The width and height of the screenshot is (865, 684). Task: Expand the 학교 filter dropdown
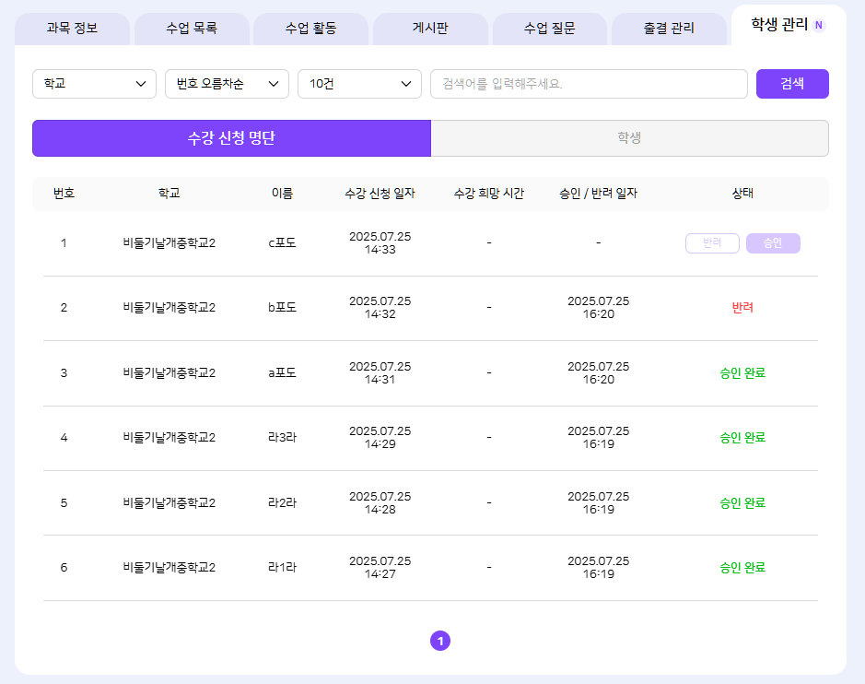pyautogui.click(x=94, y=84)
